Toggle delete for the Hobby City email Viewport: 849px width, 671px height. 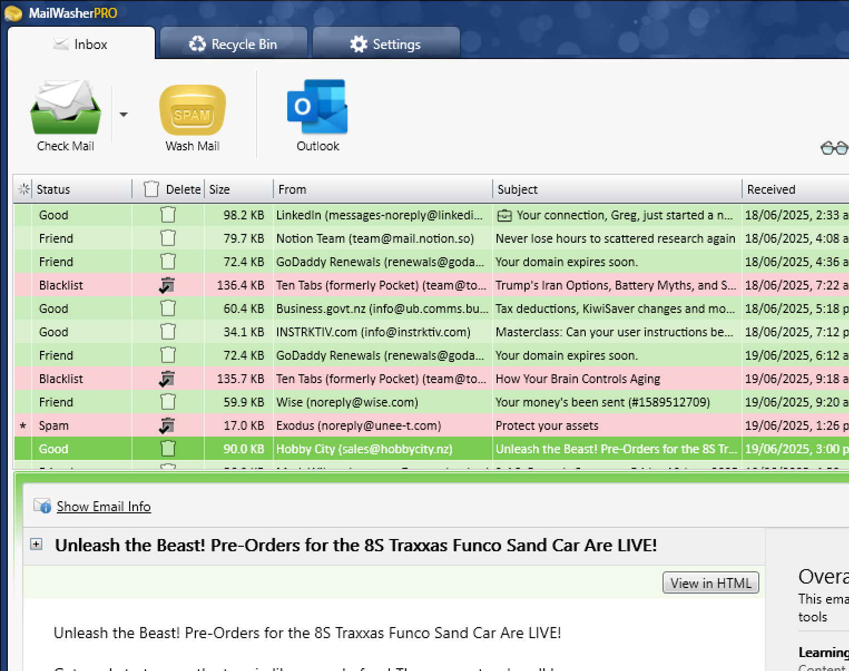point(168,449)
